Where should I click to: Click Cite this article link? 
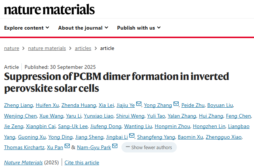tap(82, 162)
